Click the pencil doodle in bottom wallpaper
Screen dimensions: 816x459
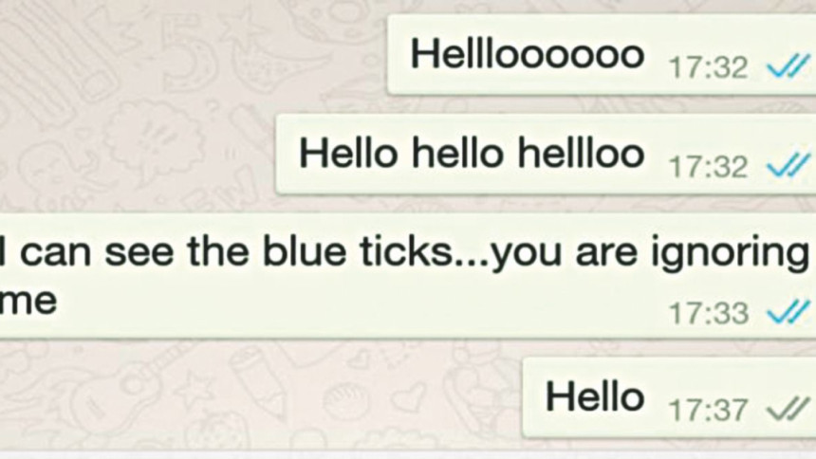tap(260, 382)
